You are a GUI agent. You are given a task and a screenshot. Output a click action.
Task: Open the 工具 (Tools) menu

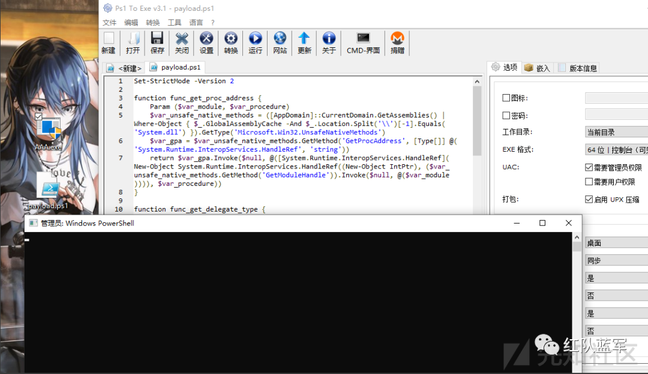click(175, 23)
